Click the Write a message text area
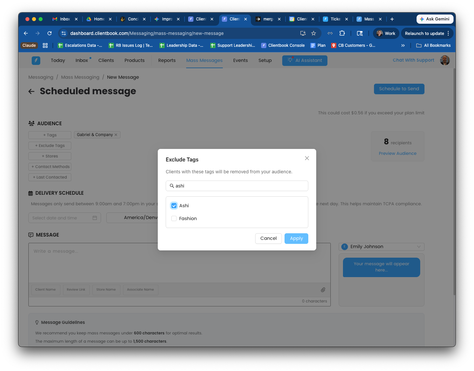 180,263
